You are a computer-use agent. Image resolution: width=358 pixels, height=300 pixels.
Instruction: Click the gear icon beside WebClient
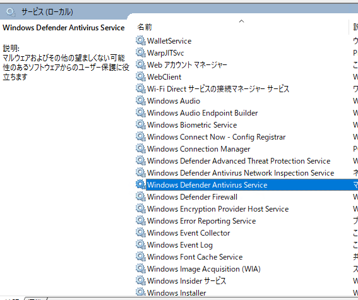tap(141, 76)
